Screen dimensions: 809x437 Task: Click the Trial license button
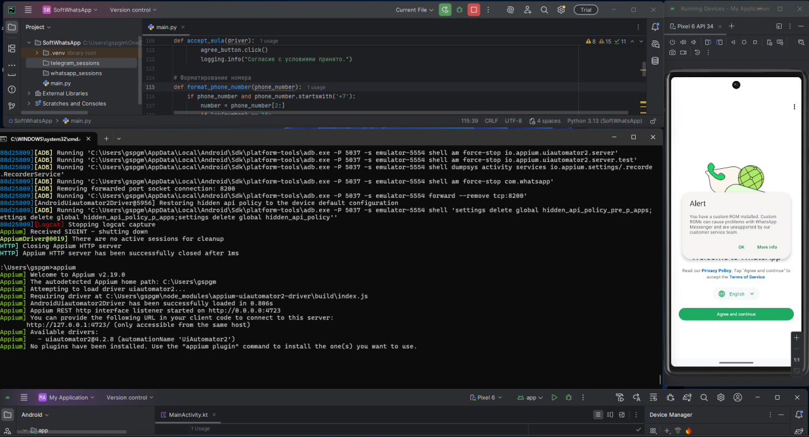[x=586, y=10]
